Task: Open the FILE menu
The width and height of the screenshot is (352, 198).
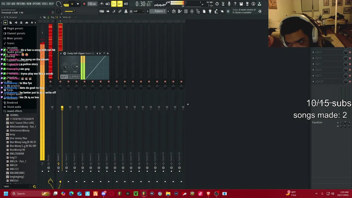Action: [x=4, y=4]
